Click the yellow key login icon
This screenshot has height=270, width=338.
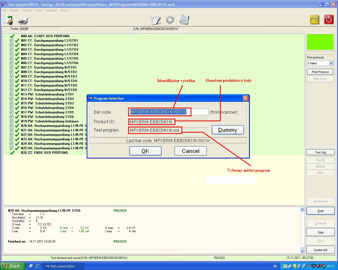click(314, 20)
